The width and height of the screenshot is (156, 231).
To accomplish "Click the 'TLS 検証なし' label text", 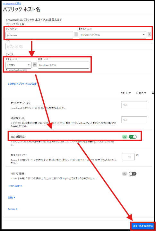I will (18, 137).
